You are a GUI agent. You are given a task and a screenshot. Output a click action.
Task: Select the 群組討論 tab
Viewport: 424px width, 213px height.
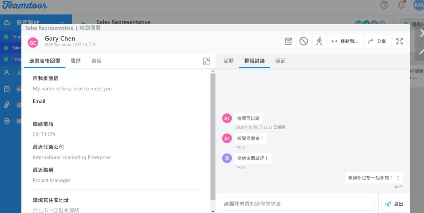pos(254,61)
